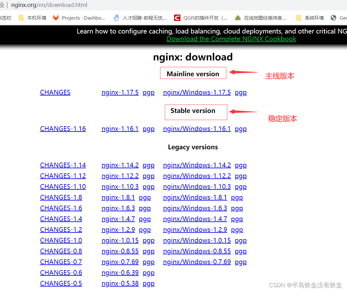Image resolution: width=347 pixels, height=291 pixels.
Task: Open the CHANGES-0.8 link
Action: [x=61, y=251]
